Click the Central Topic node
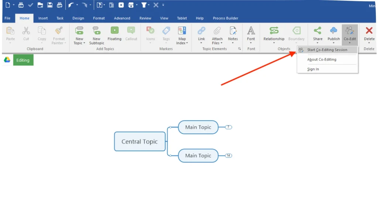 pyautogui.click(x=140, y=142)
